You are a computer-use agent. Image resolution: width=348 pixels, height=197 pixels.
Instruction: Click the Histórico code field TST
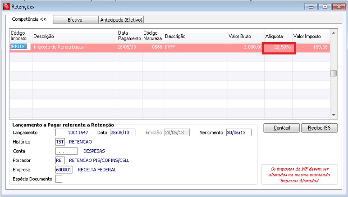[60, 142]
